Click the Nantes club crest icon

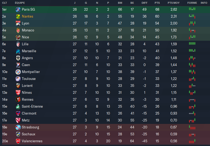click(18, 17)
